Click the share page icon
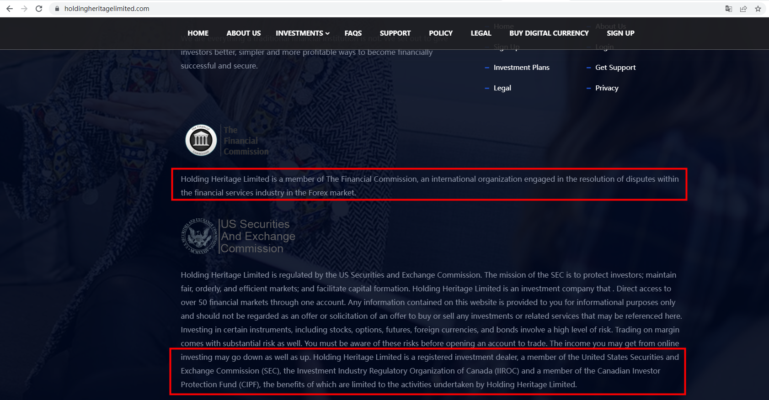Viewport: 769px width, 400px height. pos(743,9)
